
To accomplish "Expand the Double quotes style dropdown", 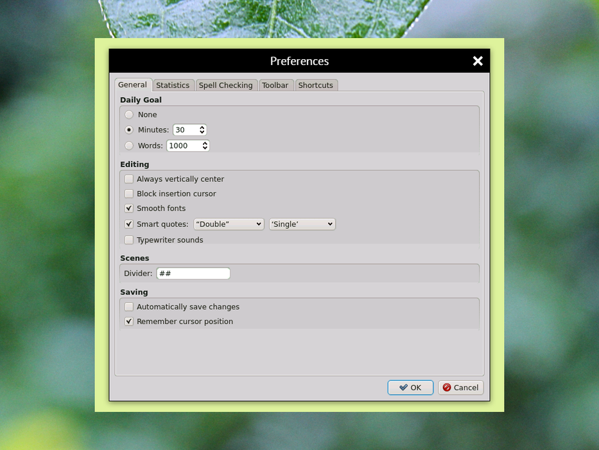I will (229, 224).
